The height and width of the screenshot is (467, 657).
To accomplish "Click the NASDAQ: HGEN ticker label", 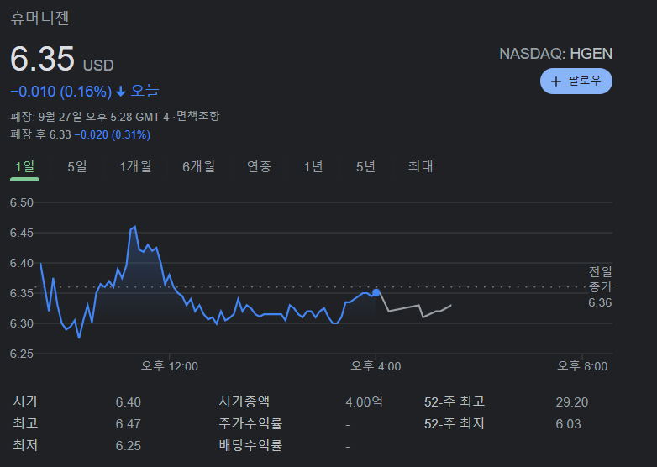I will click(555, 54).
